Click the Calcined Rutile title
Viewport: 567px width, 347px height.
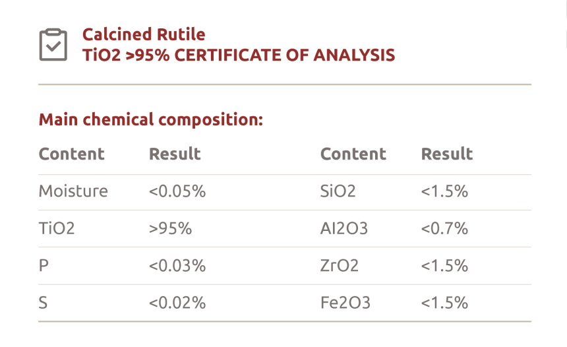click(144, 34)
